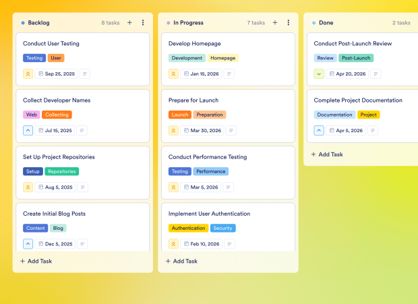Click priority icon on Prepare for Launch card
Viewport: 418px width, 304px height.
pyautogui.click(x=173, y=130)
